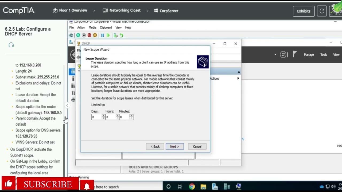Open Task View on the taskbar
Image resolution: width=342 pixels, height=192 pixels.
point(180,187)
